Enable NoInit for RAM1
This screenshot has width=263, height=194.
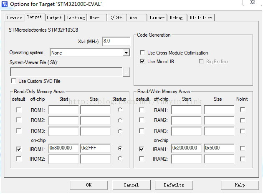pos(243,110)
